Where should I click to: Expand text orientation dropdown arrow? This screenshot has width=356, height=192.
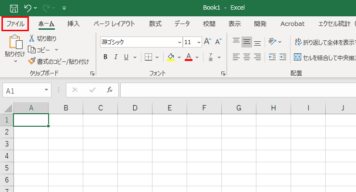280,42
